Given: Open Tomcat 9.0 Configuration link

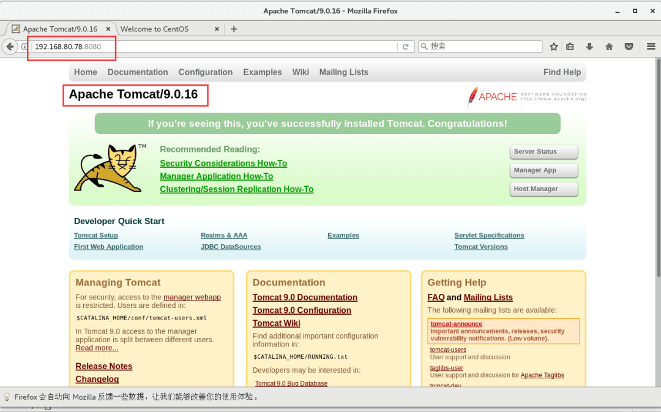Looking at the screenshot, I should pos(302,310).
